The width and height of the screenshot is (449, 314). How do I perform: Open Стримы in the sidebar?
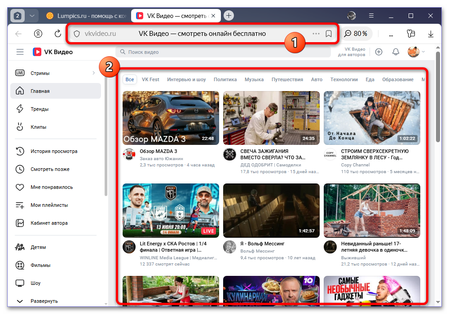pyautogui.click(x=56, y=73)
